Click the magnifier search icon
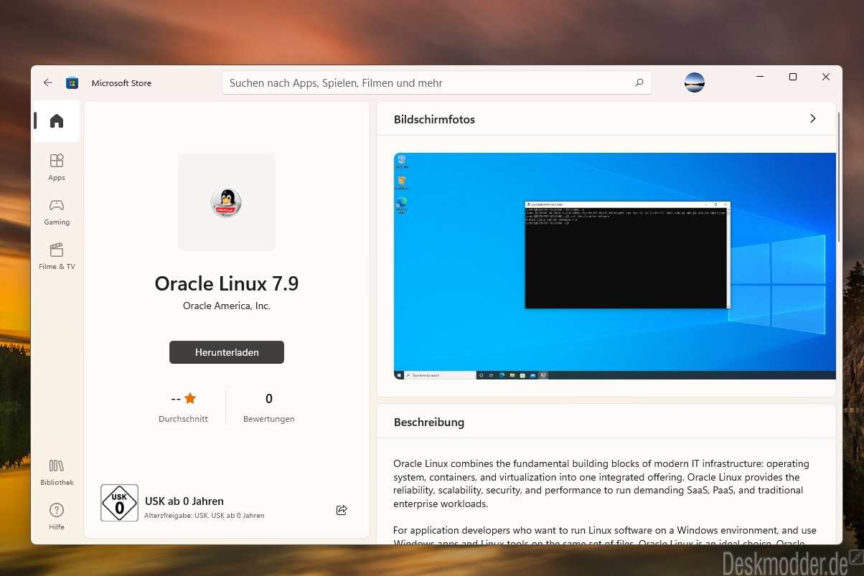Viewport: 864px width, 576px height. [639, 82]
